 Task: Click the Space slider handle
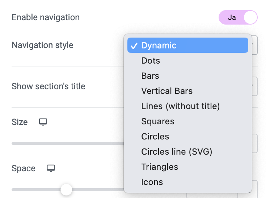[x=66, y=190]
